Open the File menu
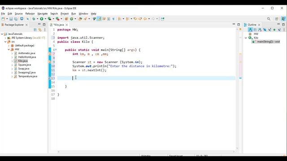Image resolution: width=287 pixels, height=161 pixels. [3, 14]
